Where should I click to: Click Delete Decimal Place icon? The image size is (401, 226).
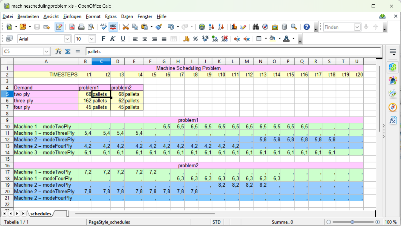(x=224, y=39)
